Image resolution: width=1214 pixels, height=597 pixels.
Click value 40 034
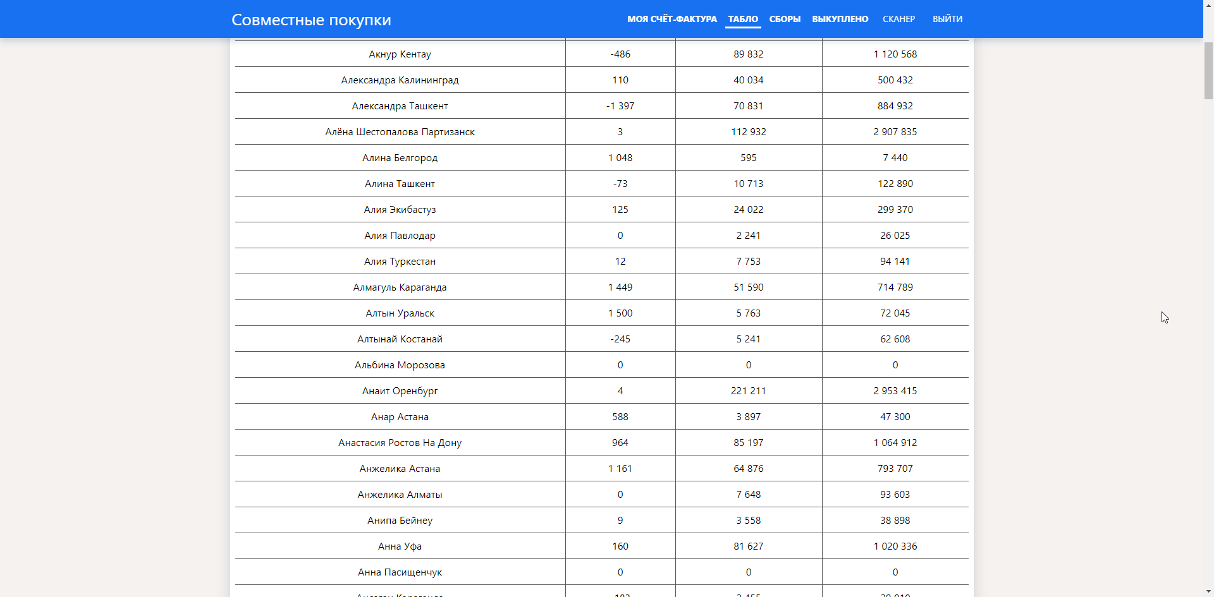pos(749,80)
